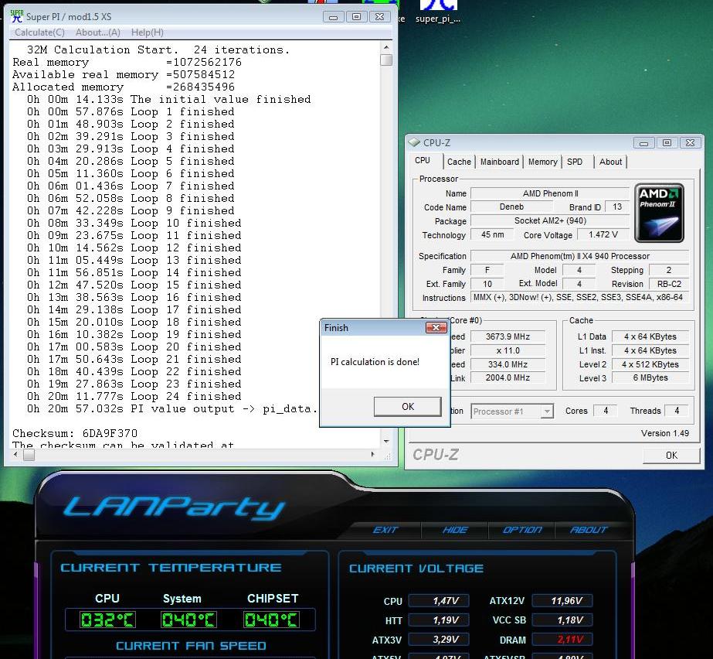The height and width of the screenshot is (659, 713).
Task: Click the CHIPSET temperature readout 040°C
Action: pos(271,620)
